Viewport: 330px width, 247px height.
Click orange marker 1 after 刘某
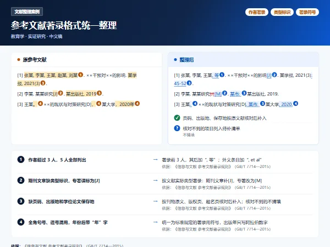click(81, 75)
